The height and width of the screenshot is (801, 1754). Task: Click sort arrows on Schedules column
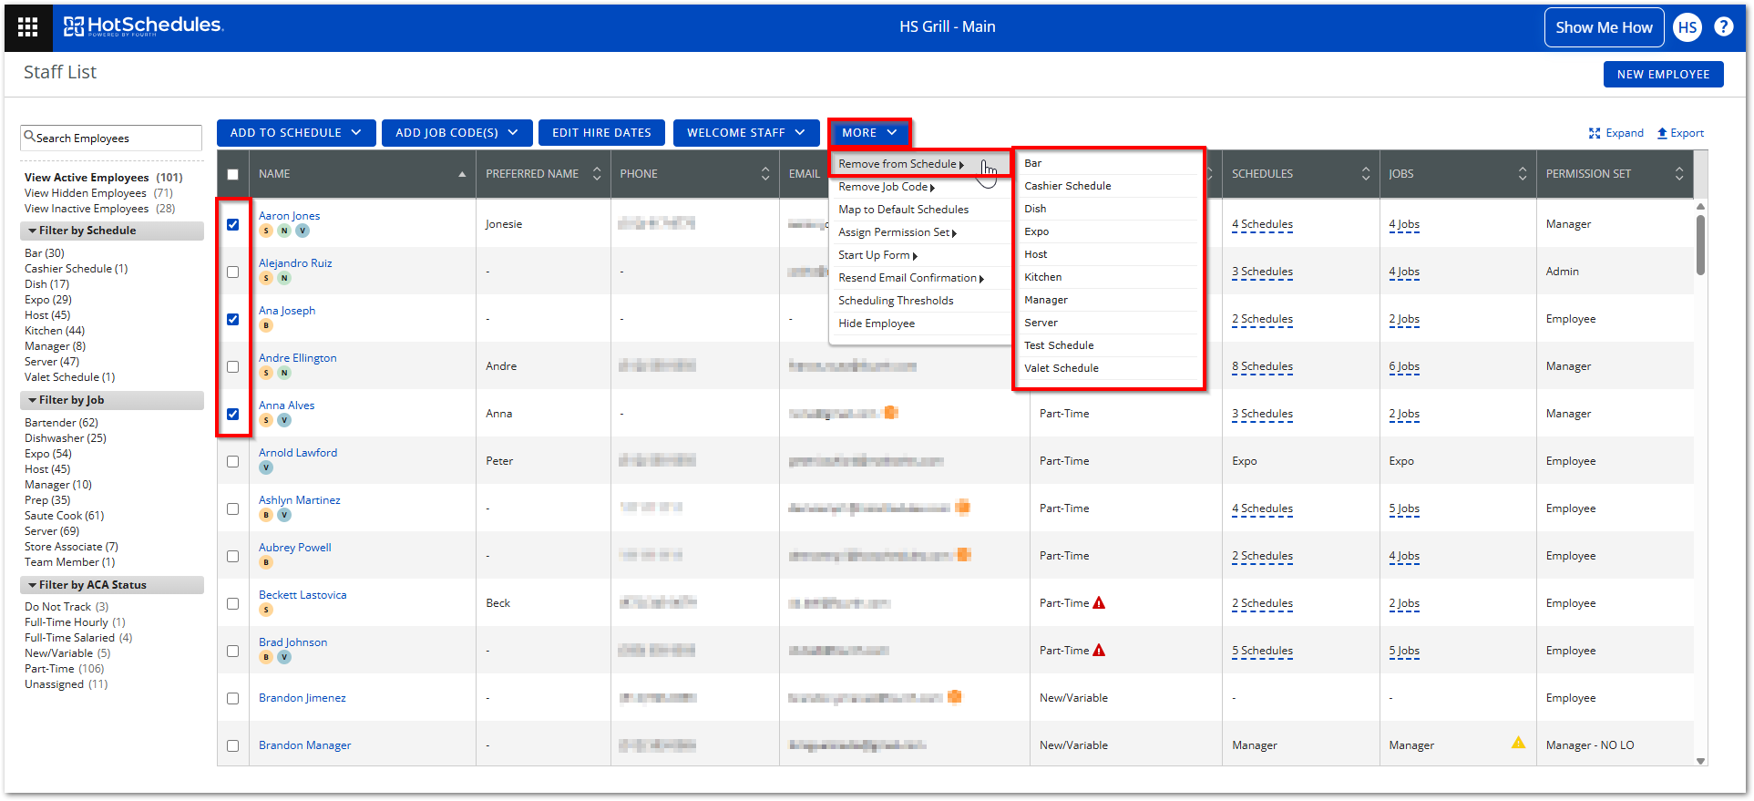pyautogui.click(x=1366, y=174)
